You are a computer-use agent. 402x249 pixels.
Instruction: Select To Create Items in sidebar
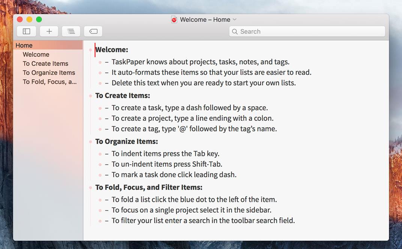pyautogui.click(x=46, y=64)
